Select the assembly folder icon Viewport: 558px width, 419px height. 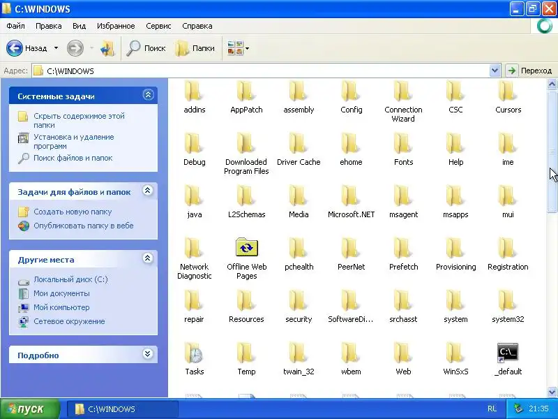(299, 91)
